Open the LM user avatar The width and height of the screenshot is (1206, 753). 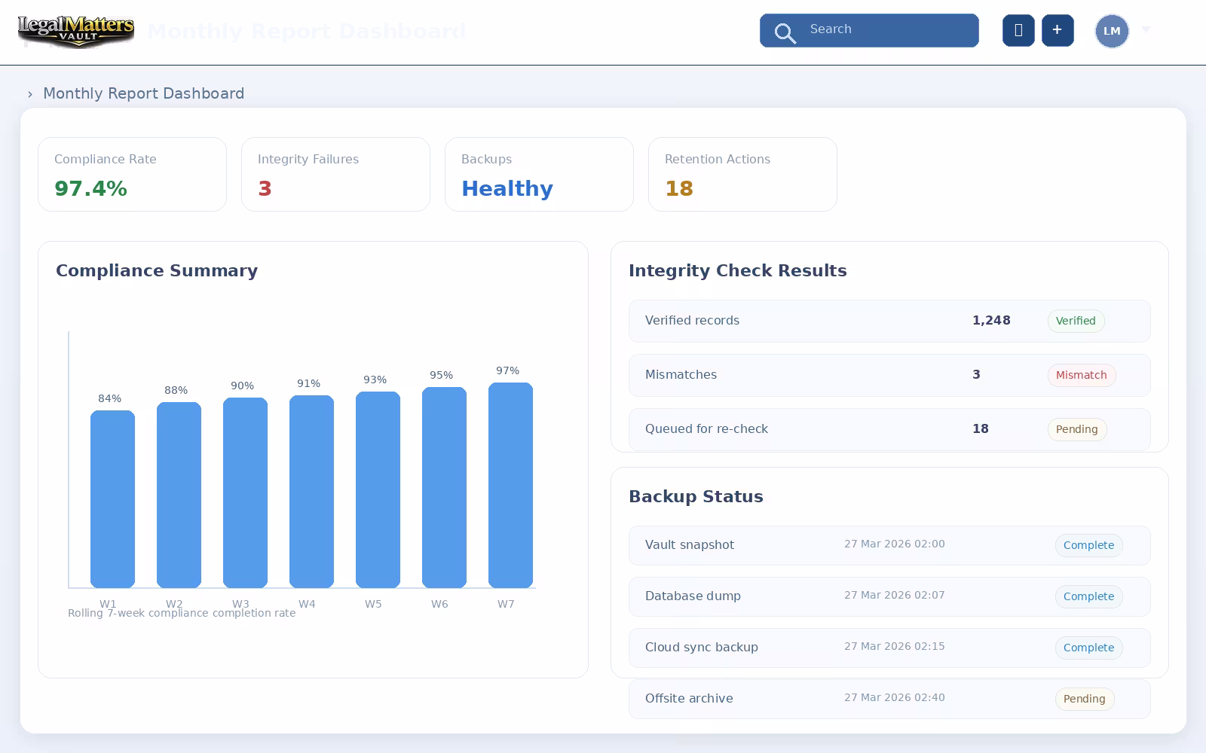(1112, 31)
